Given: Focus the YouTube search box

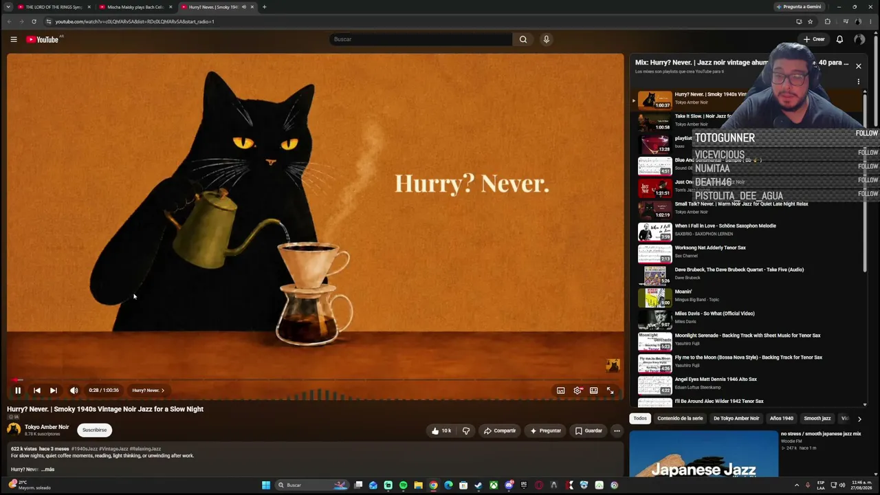Looking at the screenshot, I should tap(420, 39).
